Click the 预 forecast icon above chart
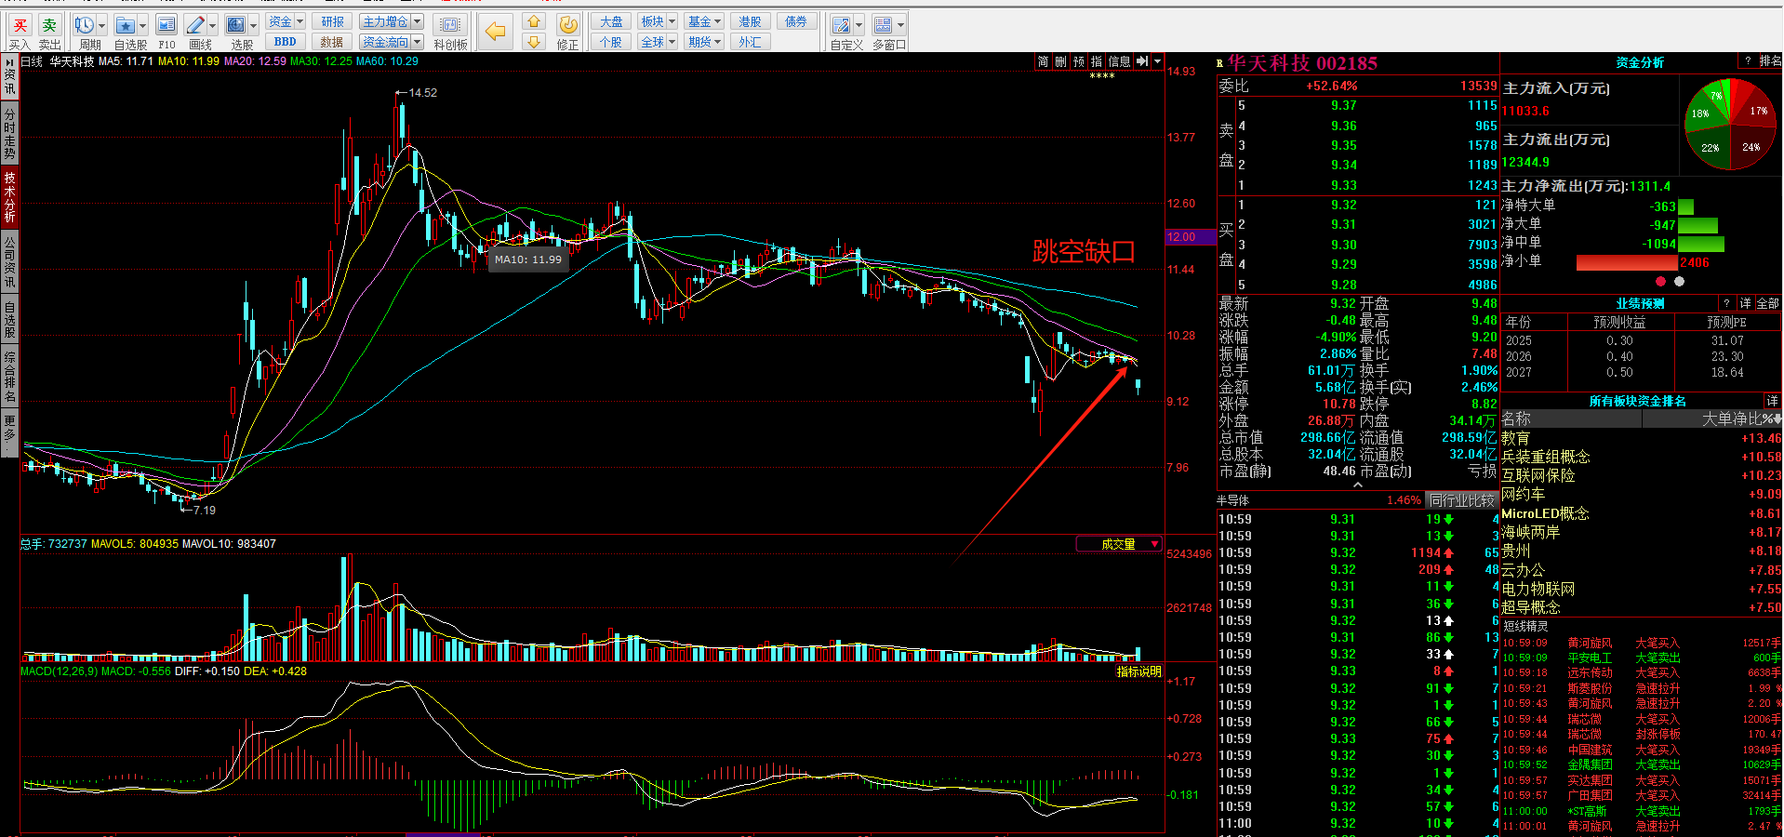Screen dimensions: 1784x837 coord(1079,61)
